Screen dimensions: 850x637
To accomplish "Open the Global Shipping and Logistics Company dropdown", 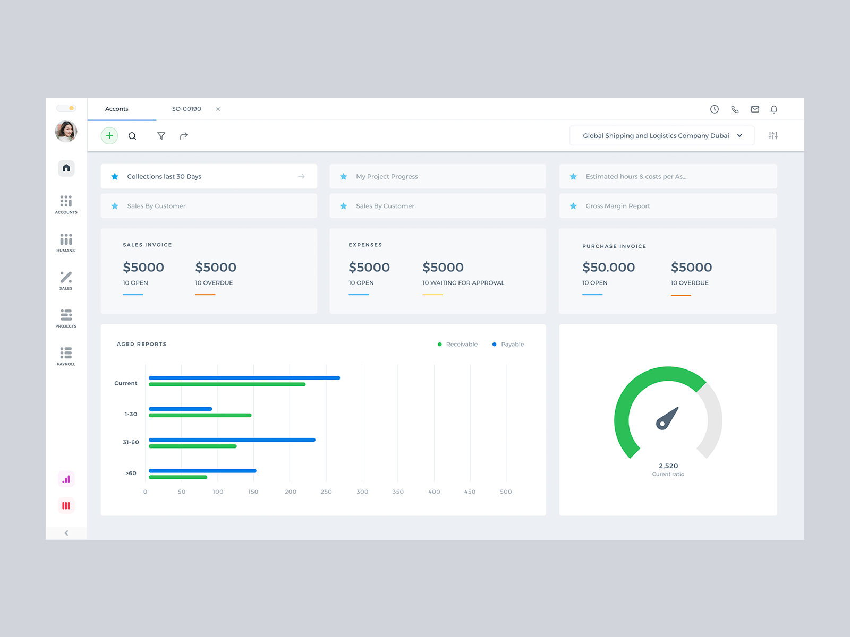I will click(x=661, y=135).
